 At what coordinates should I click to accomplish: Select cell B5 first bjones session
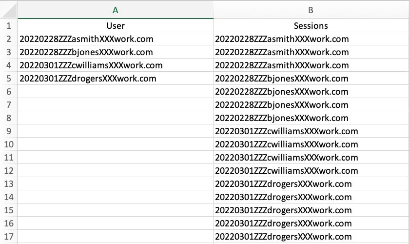click(282, 79)
